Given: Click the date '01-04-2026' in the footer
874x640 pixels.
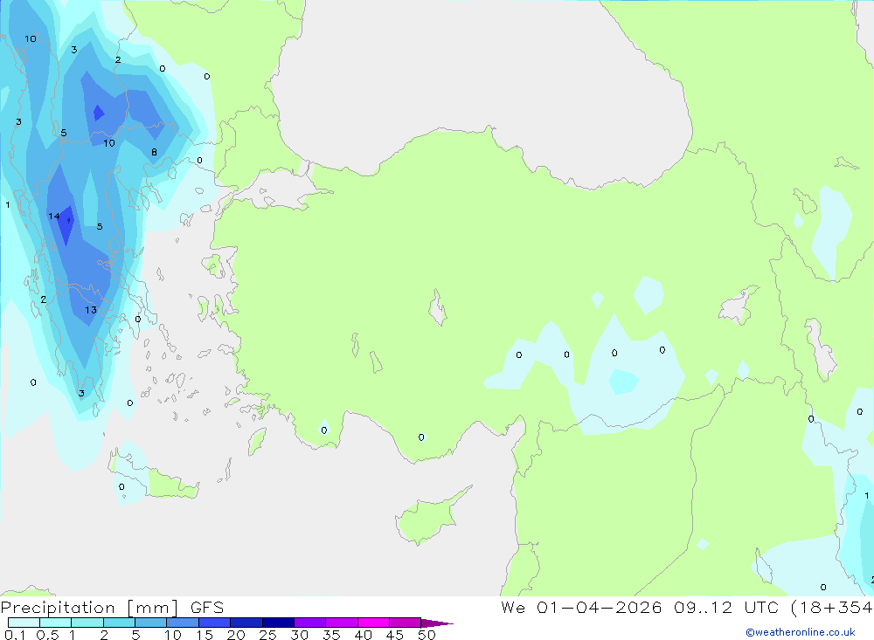Looking at the screenshot, I should 599,607.
